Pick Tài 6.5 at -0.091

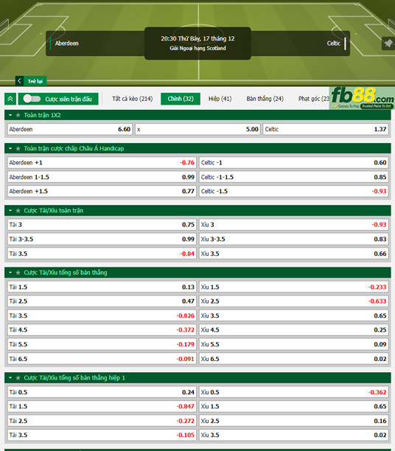tap(102, 359)
